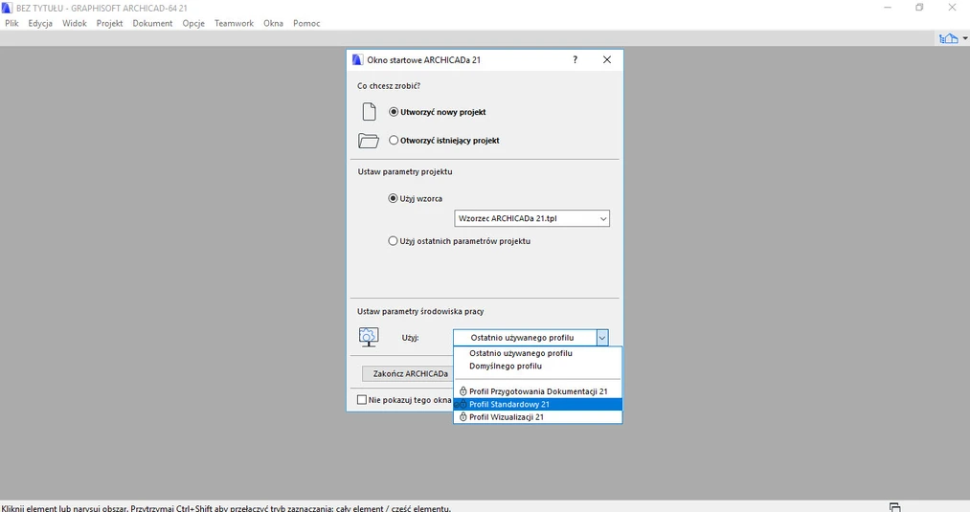Click the Co chcesz zrobić? label
The width and height of the screenshot is (970, 512).
(x=389, y=86)
